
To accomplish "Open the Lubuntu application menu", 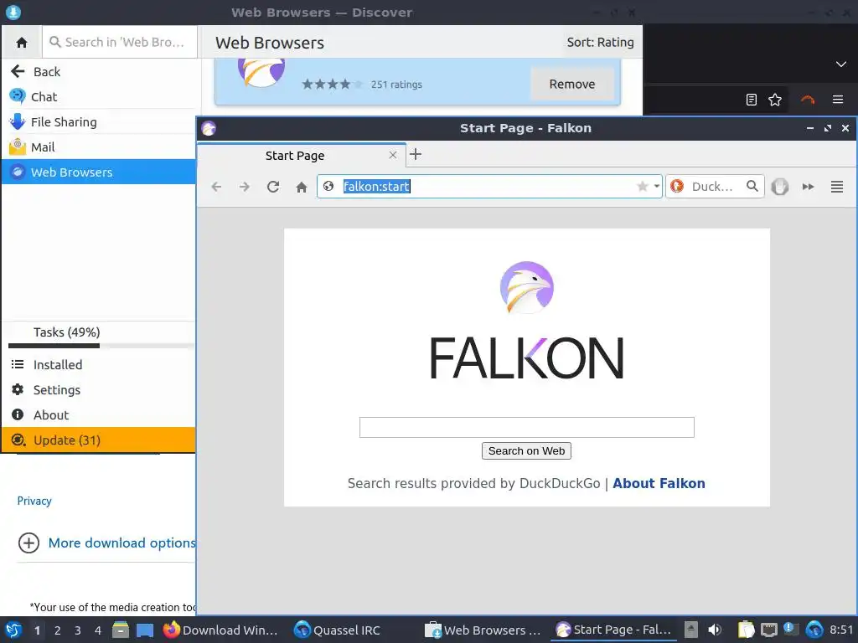I will [13, 630].
